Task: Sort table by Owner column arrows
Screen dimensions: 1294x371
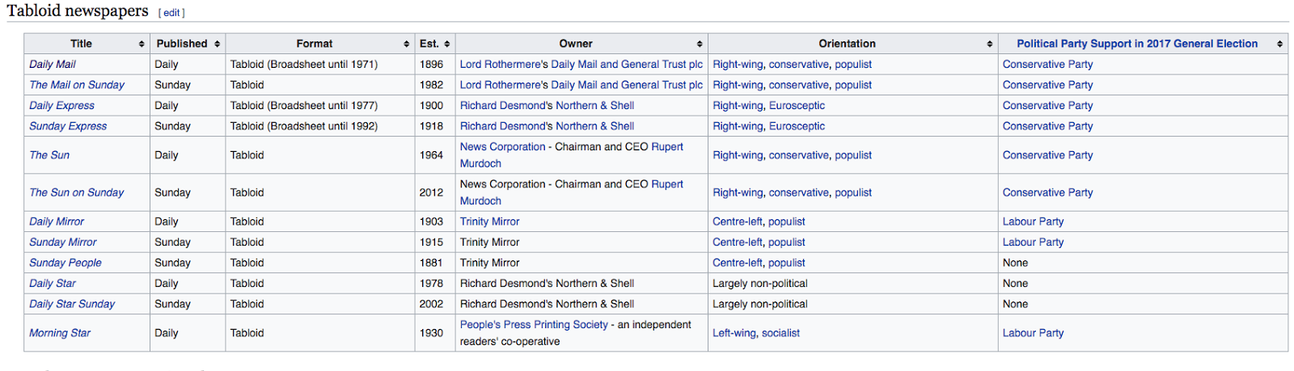Action: coord(700,44)
